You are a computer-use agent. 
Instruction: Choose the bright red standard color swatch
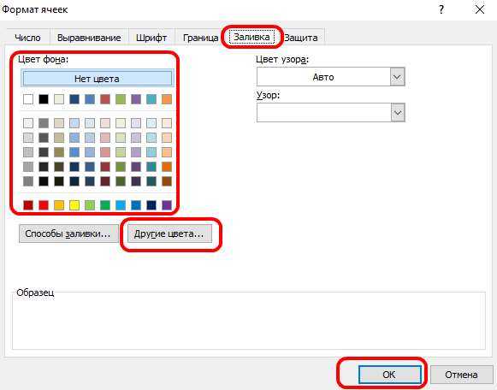click(x=44, y=205)
